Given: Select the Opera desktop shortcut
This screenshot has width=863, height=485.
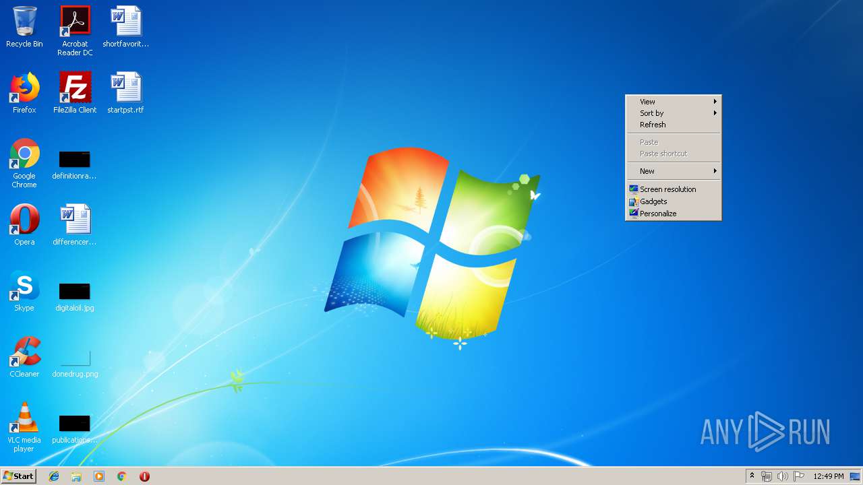Looking at the screenshot, I should [x=24, y=225].
